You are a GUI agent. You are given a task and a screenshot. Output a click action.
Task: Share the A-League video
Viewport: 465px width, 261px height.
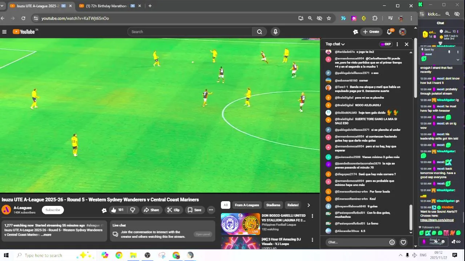pos(151,210)
